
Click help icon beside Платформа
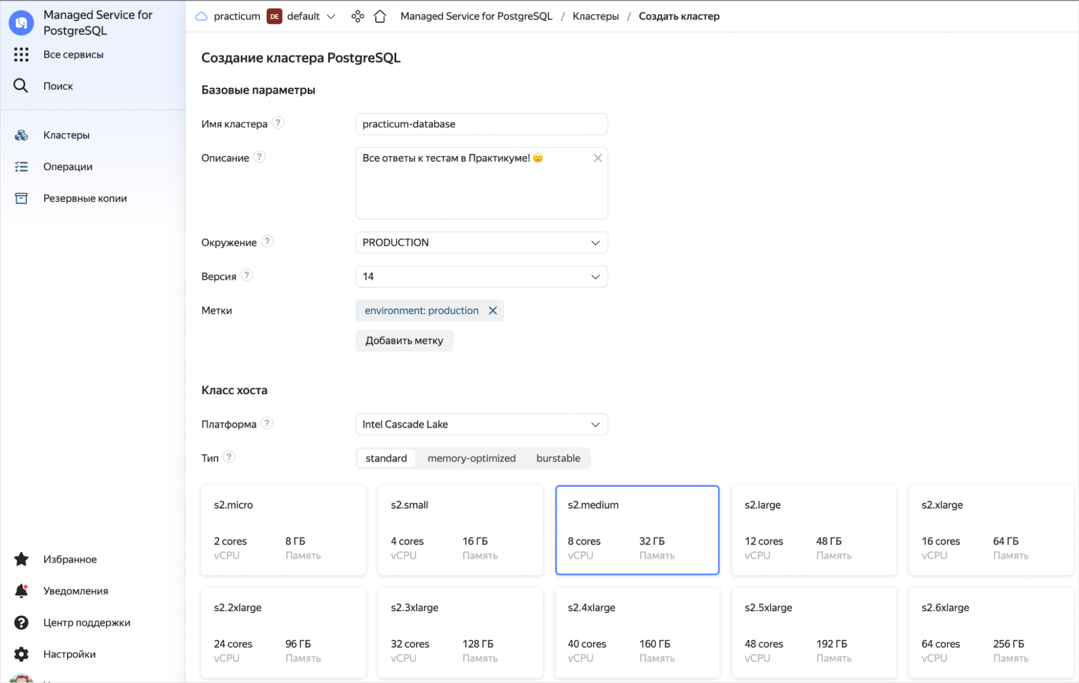(267, 423)
